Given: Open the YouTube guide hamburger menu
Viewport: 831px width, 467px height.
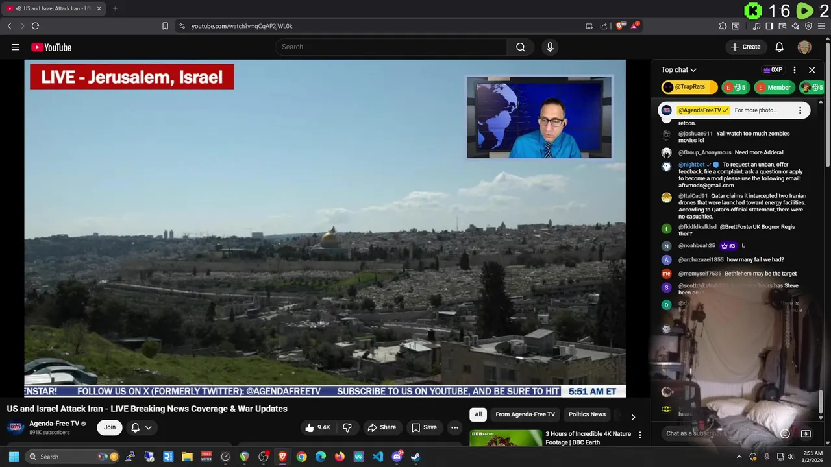Looking at the screenshot, I should pyautogui.click(x=16, y=47).
